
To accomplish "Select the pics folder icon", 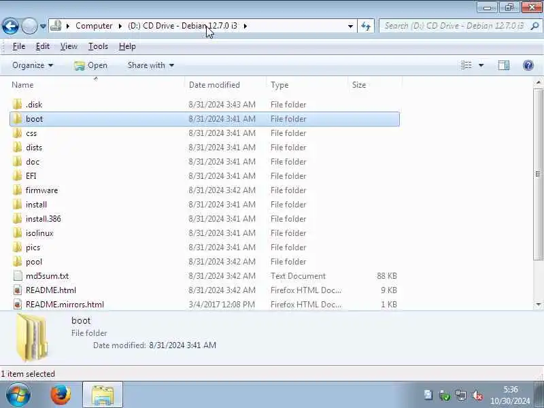I will coord(17,248).
